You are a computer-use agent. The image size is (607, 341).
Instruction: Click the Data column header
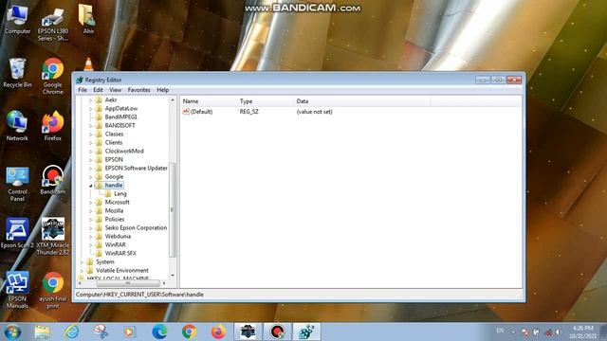pos(362,101)
